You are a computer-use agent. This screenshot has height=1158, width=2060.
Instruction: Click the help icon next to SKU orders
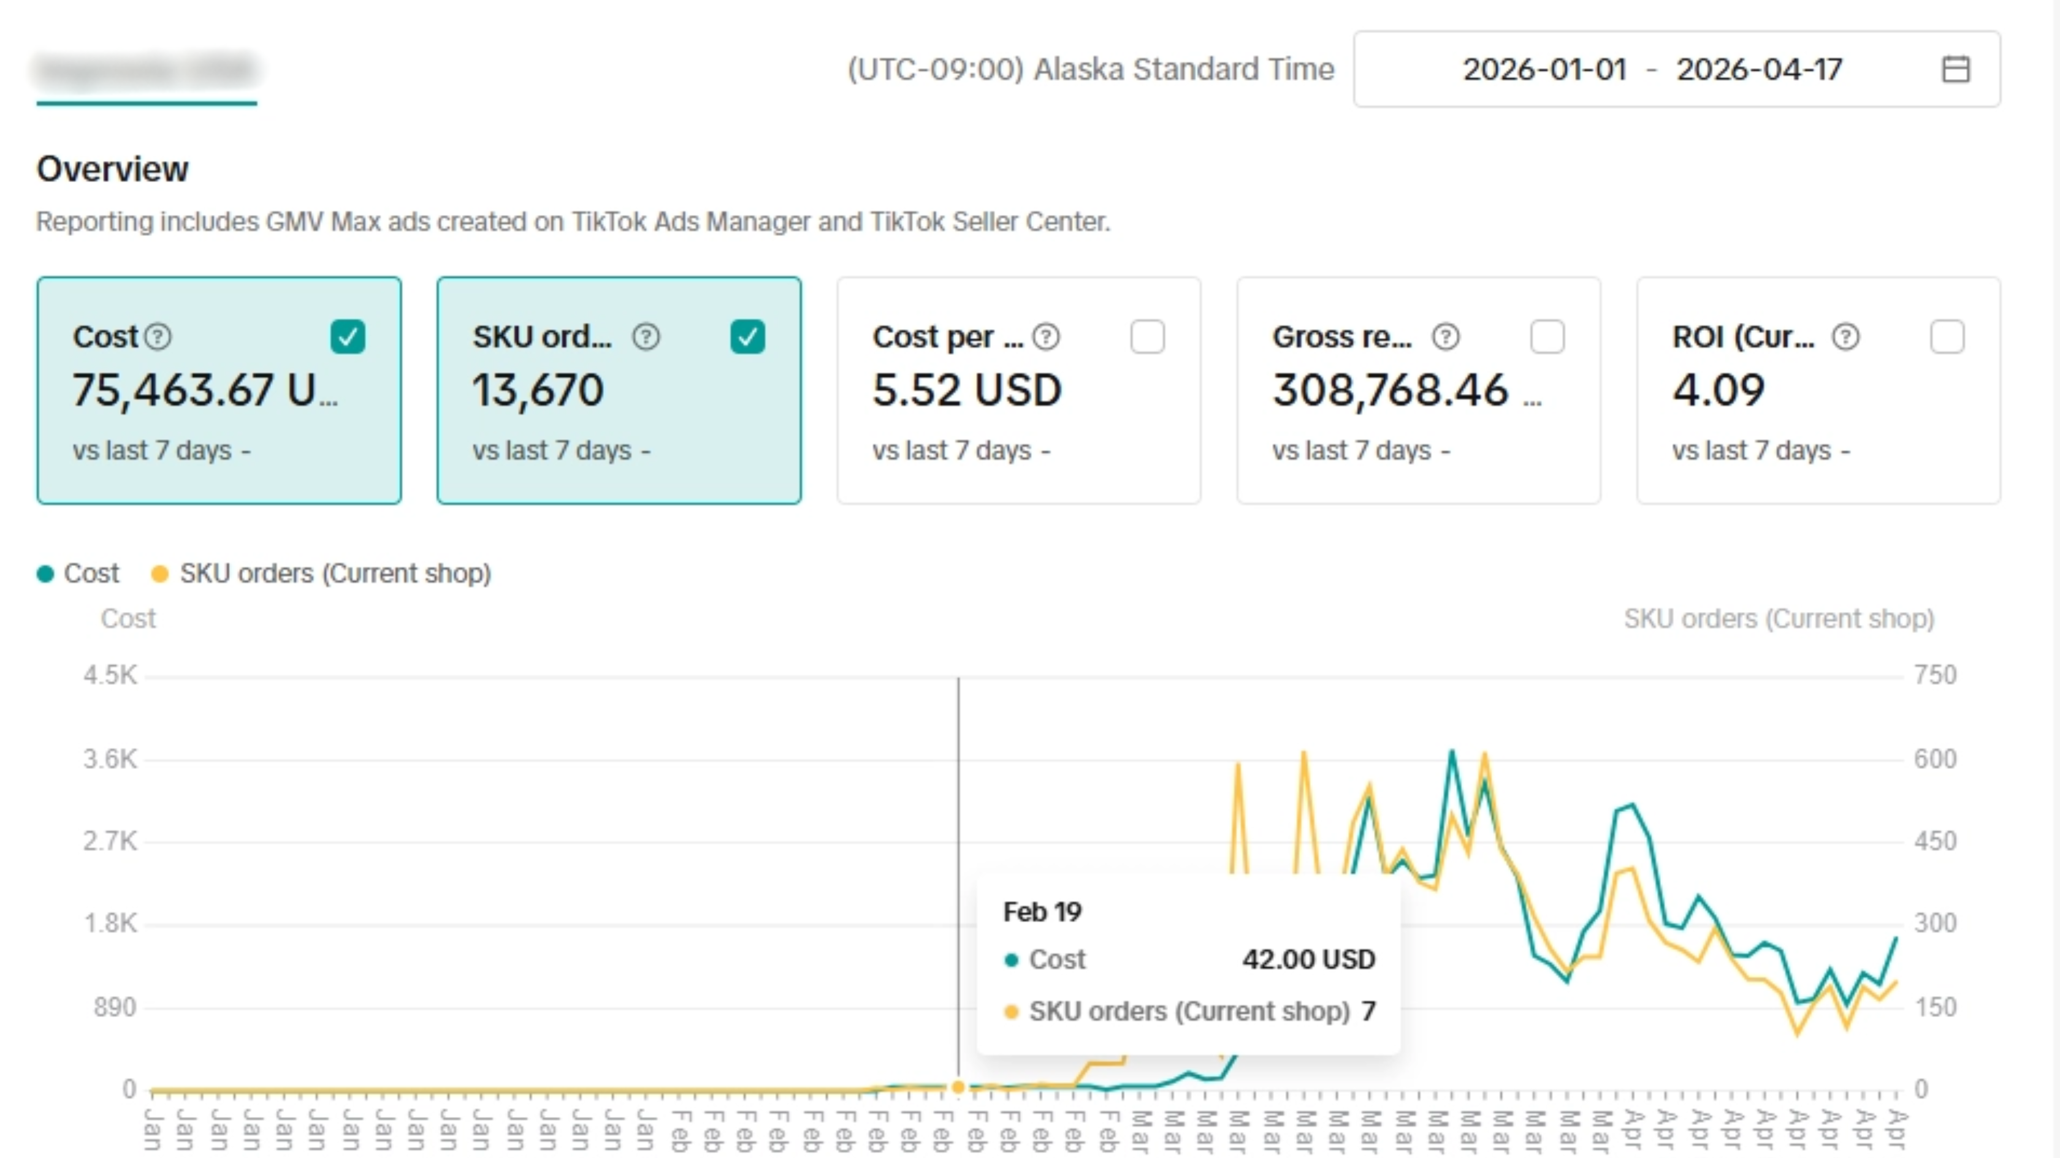pyautogui.click(x=646, y=336)
